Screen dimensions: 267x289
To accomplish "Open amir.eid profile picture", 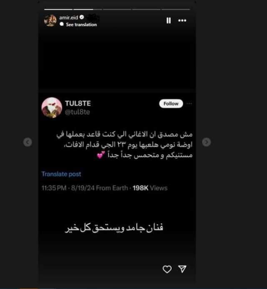I will click(50, 20).
